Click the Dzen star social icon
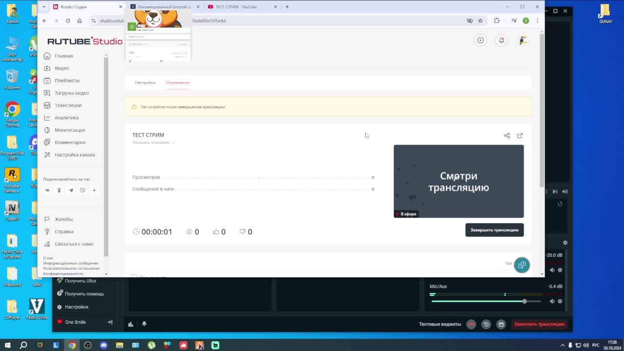Image resolution: width=624 pixels, height=351 pixels. (x=94, y=190)
